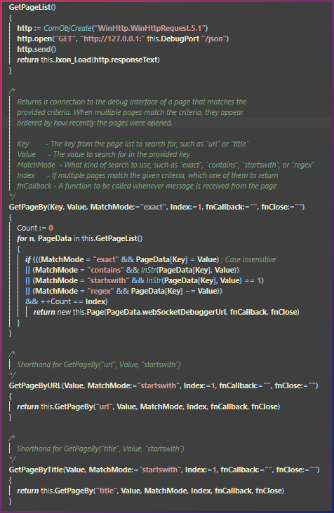Place cursor on Count := 0 line

coord(35,228)
